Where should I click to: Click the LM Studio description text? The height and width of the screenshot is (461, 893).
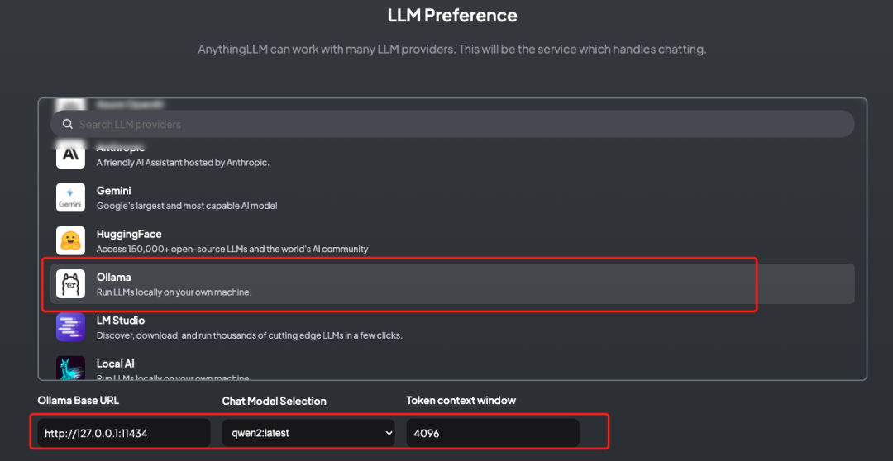point(249,335)
